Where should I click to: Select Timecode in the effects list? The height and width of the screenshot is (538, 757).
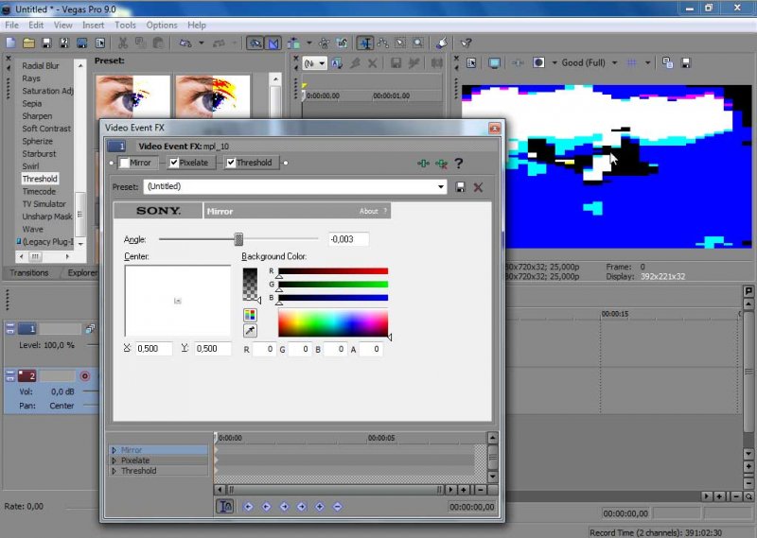39,191
